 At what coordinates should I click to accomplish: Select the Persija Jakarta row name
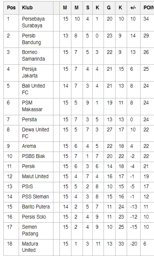(30, 72)
